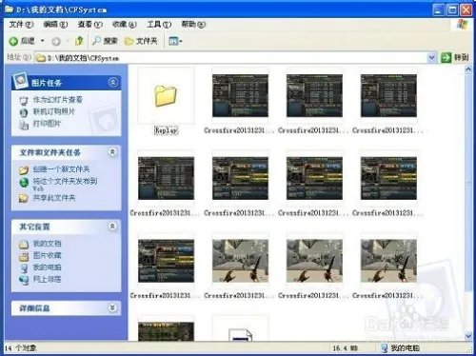Collapse File and Folder Tasks panel
476x356 pixels.
pos(112,152)
